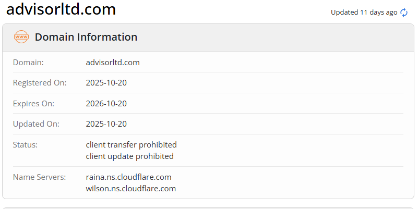Click name server raina.ns.cloudflare.com

tap(129, 177)
